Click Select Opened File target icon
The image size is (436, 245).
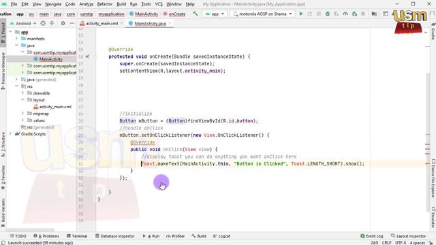tap(43, 23)
